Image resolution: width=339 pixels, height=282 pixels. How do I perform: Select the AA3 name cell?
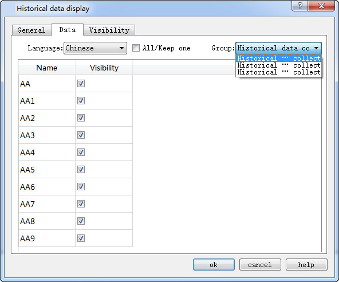[x=47, y=135]
